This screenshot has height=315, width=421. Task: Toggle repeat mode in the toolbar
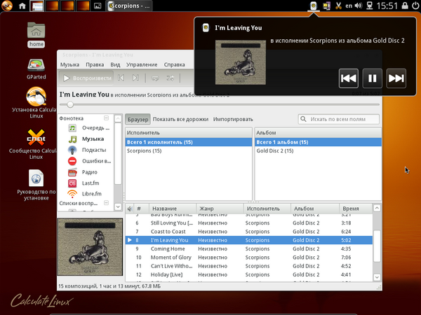(155, 78)
